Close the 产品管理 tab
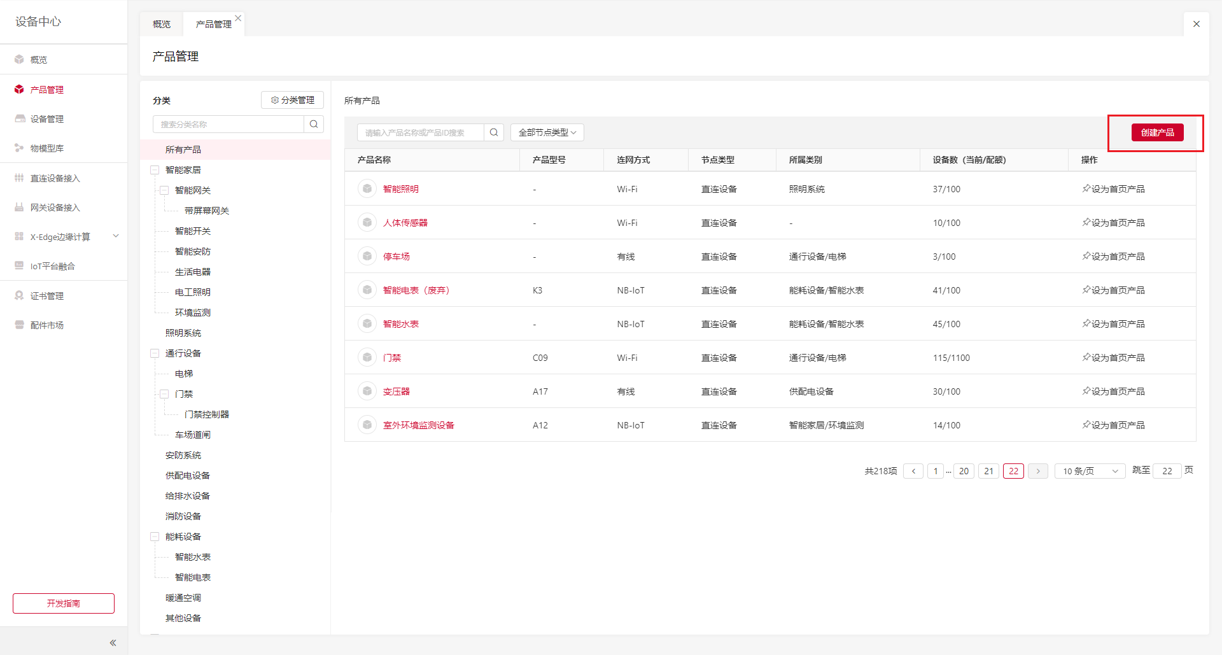1222x655 pixels. [238, 18]
